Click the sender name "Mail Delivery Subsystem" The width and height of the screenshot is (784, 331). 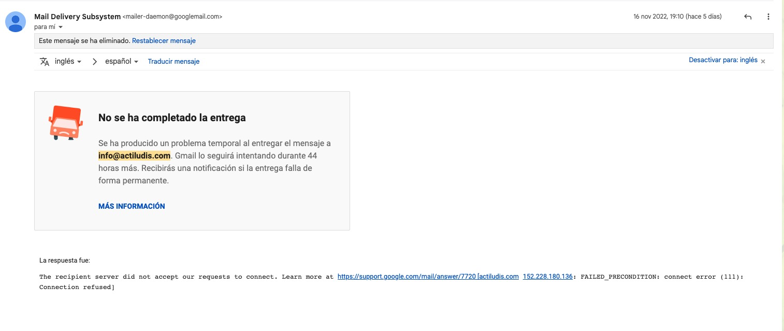(x=77, y=17)
